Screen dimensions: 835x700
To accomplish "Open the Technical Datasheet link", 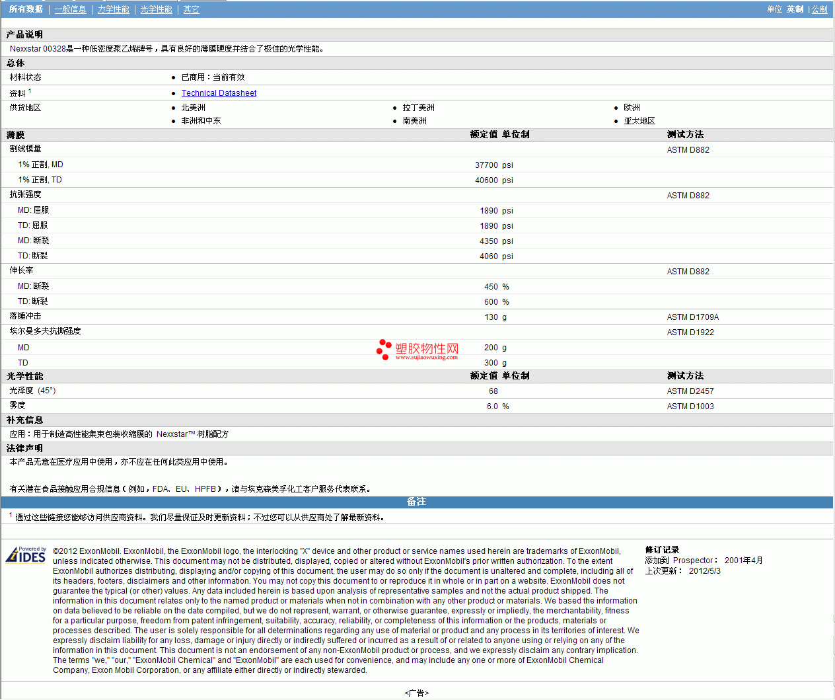I will pyautogui.click(x=219, y=93).
